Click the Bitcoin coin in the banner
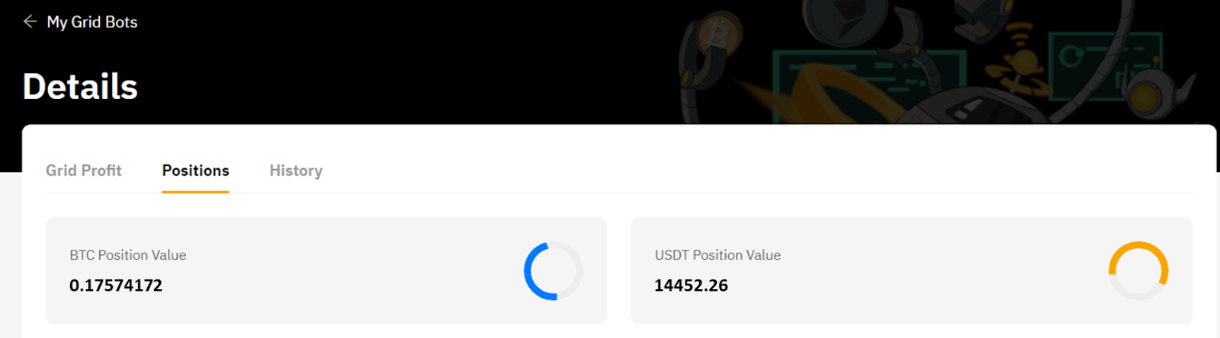 (719, 35)
